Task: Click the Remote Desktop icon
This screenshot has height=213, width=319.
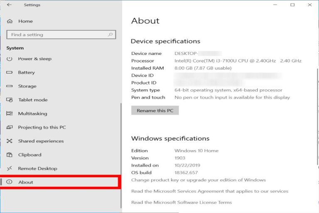Action: [10, 168]
